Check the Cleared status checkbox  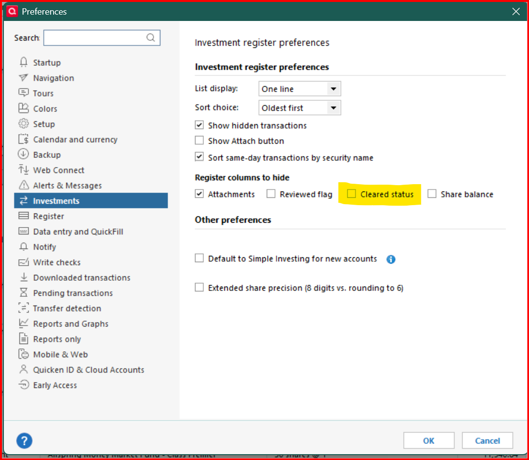click(352, 194)
